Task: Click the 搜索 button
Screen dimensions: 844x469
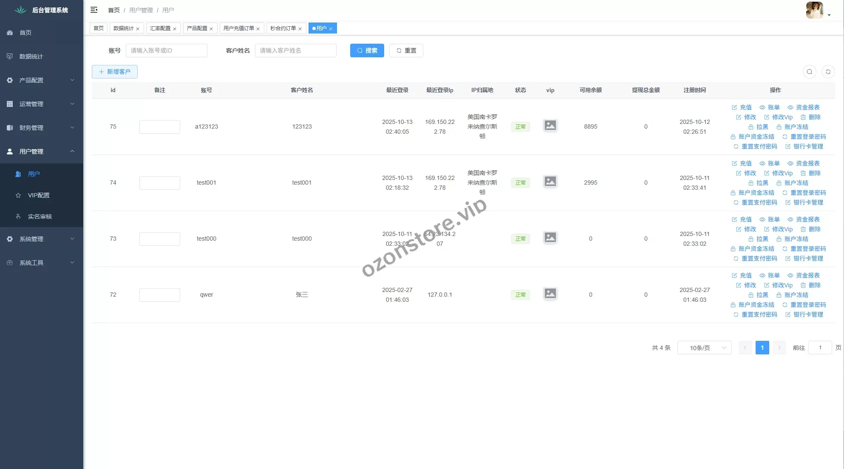Action: 367,51
